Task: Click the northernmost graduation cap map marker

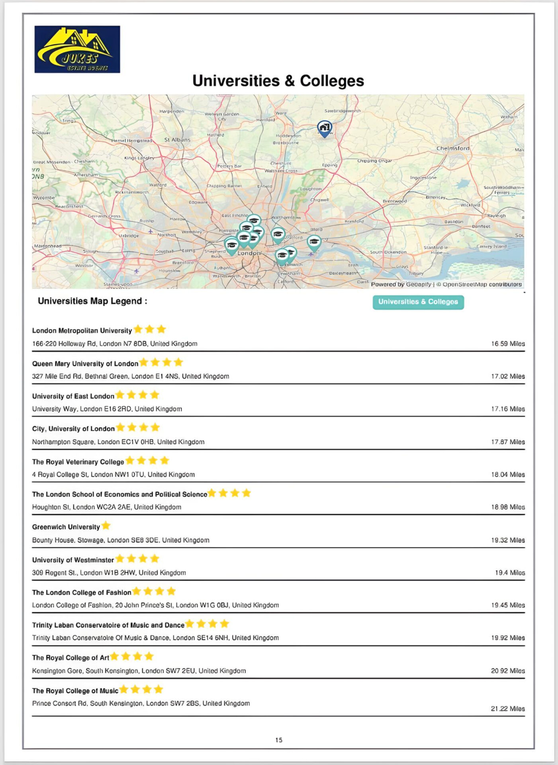Action: 254,222
